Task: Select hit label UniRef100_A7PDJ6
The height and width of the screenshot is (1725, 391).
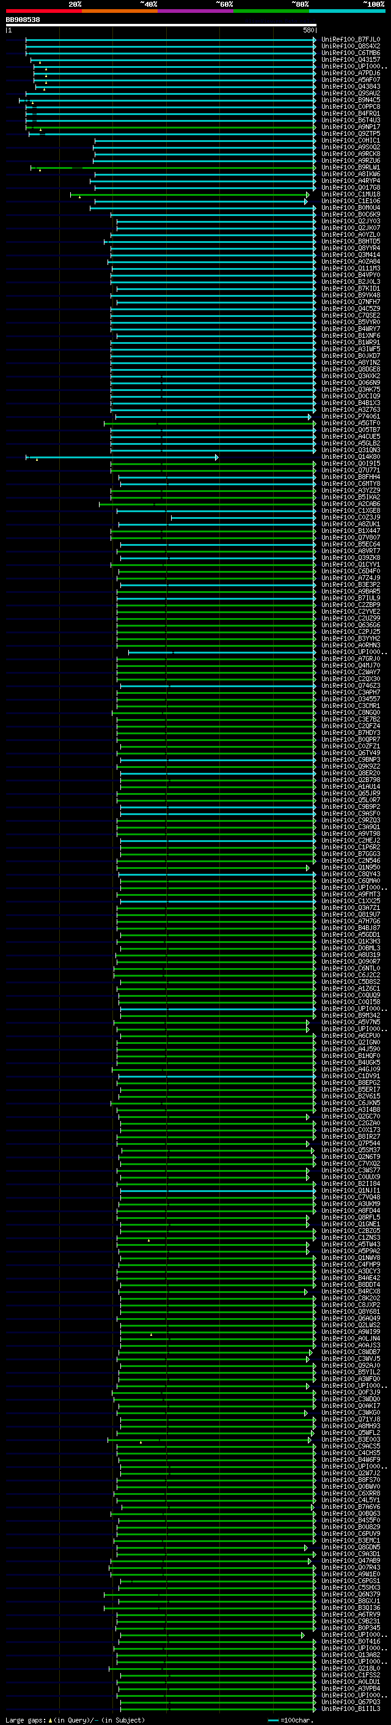Action: click(x=350, y=73)
